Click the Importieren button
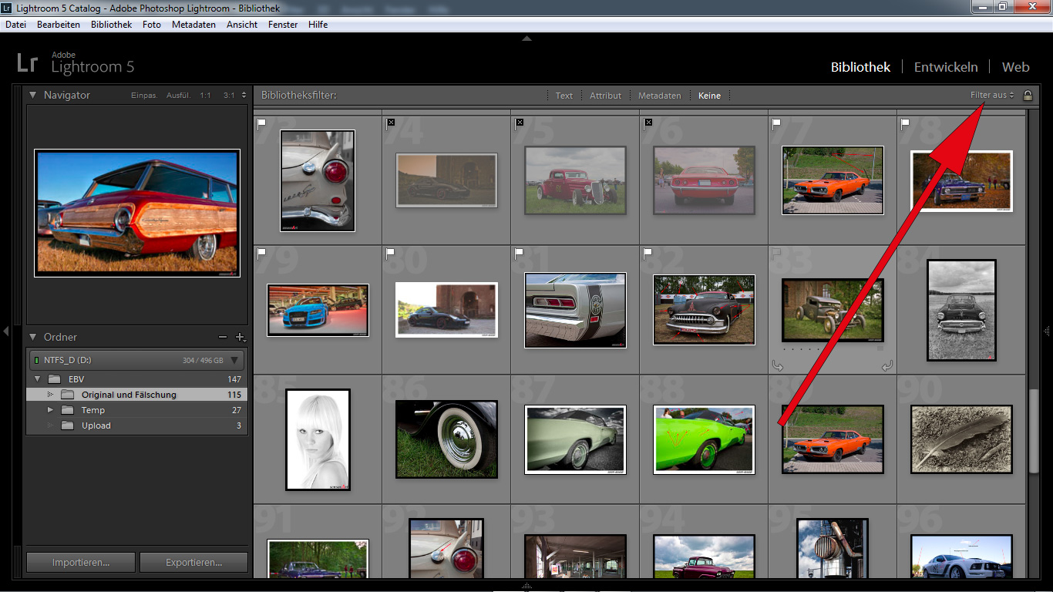 81,562
